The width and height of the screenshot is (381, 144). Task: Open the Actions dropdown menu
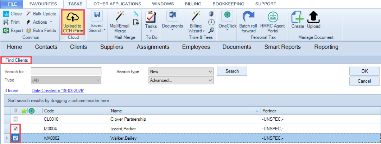[40, 22]
